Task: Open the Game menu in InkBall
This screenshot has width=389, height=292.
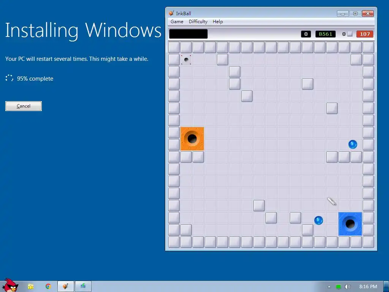Action: [177, 22]
